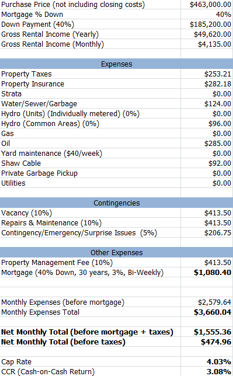Select the Purchase Price value cell
The width and height of the screenshot is (233, 376).
[x=207, y=5]
